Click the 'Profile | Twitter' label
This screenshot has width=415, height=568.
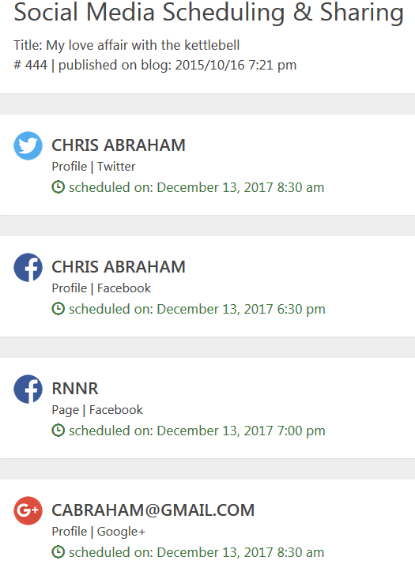coord(93,167)
